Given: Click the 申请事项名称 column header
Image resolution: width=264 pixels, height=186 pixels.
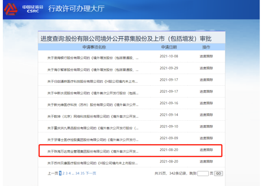Looking at the screenshot, I should tap(94, 47).
